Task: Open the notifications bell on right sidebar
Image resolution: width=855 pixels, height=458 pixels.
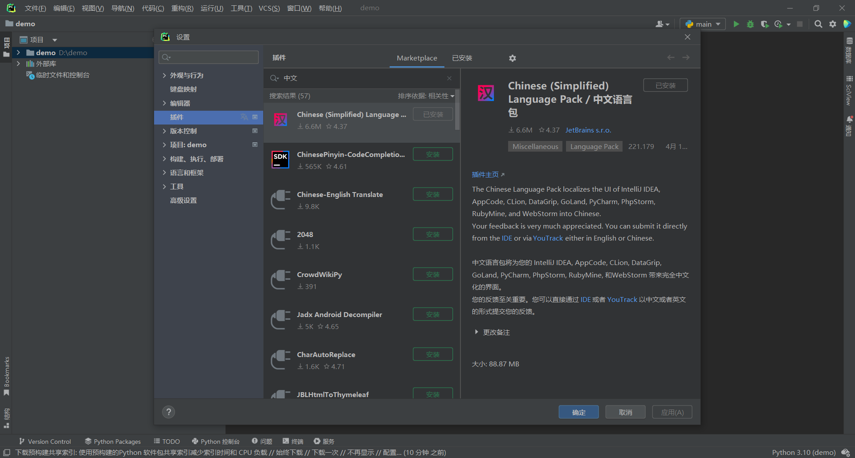Action: click(x=850, y=119)
